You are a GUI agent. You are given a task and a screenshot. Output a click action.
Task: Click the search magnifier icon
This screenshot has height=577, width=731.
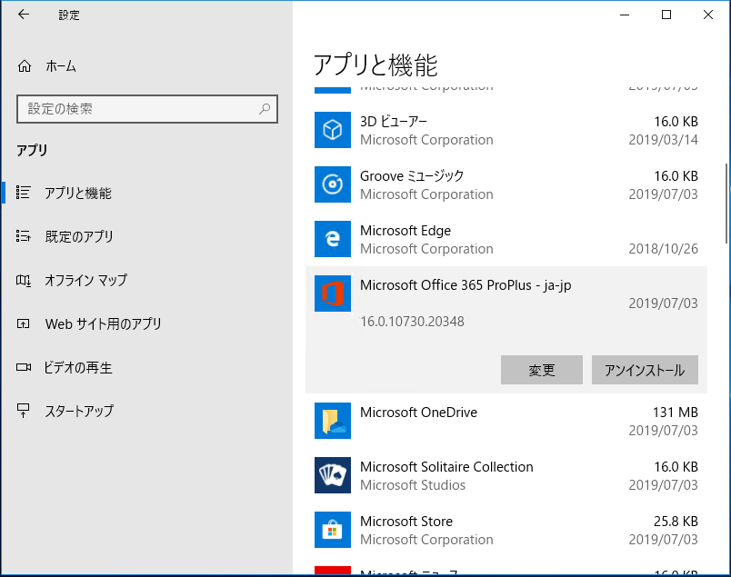pyautogui.click(x=265, y=109)
